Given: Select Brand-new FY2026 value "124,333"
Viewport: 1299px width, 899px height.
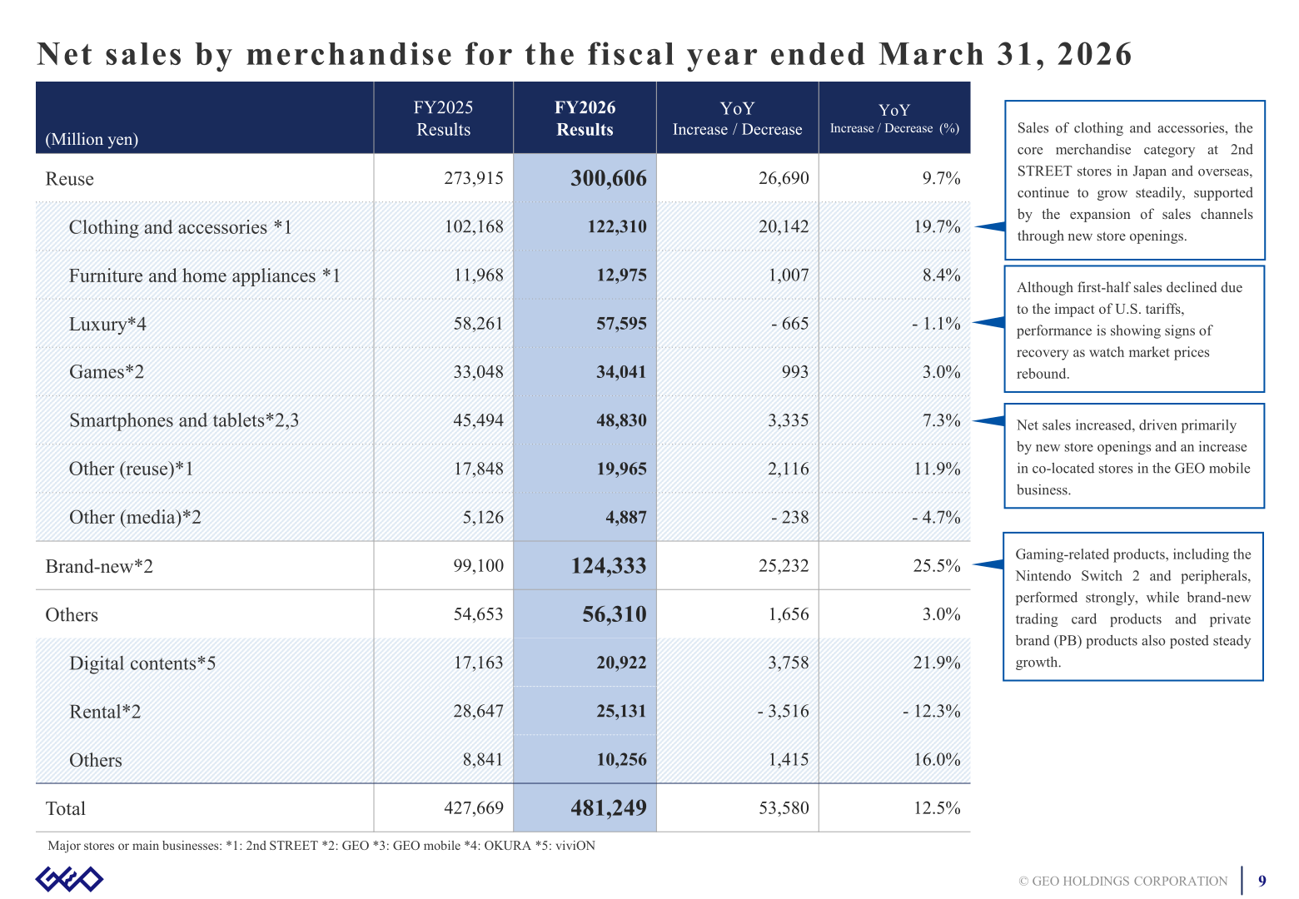Looking at the screenshot, I should (x=609, y=566).
